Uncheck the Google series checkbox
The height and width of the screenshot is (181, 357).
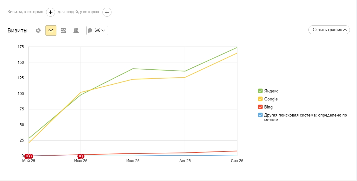point(260,99)
